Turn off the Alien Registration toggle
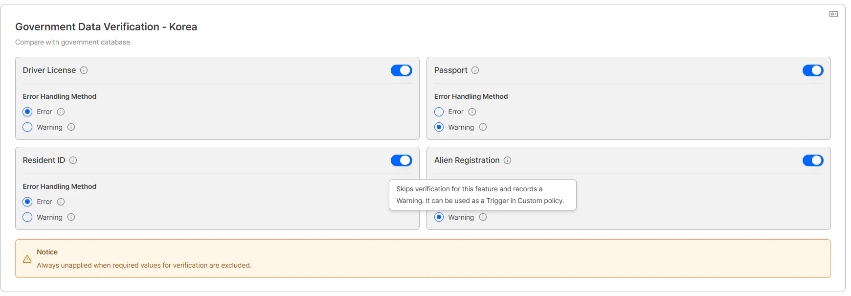This screenshot has width=851, height=296. point(813,160)
